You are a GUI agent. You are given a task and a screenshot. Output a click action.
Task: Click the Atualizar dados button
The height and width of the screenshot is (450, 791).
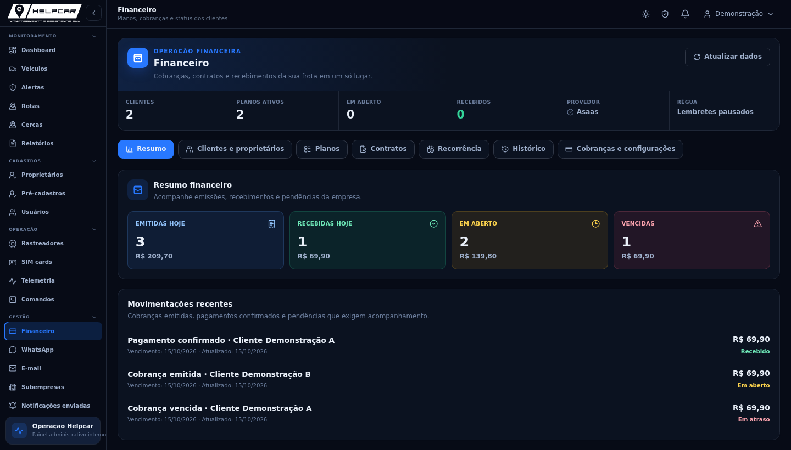click(x=727, y=57)
